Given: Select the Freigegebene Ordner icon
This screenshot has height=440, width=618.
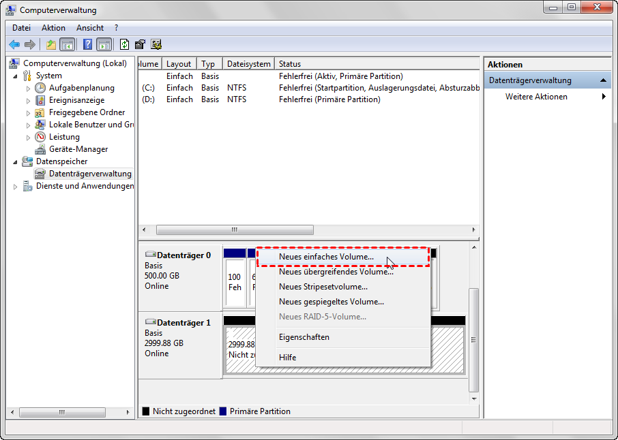Looking at the screenshot, I should [40, 112].
